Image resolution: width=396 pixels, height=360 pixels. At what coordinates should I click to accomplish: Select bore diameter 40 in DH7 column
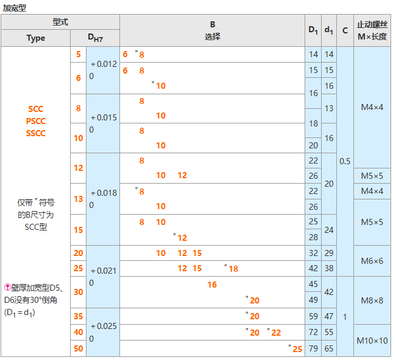click(x=79, y=332)
